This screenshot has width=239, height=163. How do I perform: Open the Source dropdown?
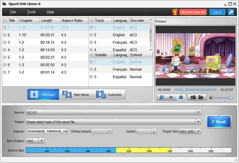tap(198, 112)
